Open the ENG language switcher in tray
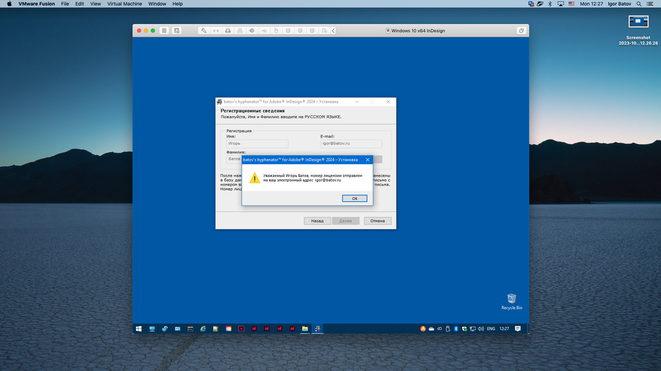This screenshot has height=371, width=661. (491, 329)
